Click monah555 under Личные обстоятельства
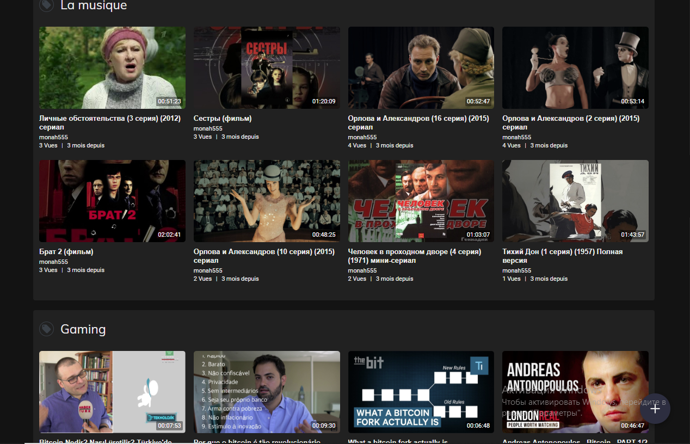The width and height of the screenshot is (690, 444). tap(53, 137)
